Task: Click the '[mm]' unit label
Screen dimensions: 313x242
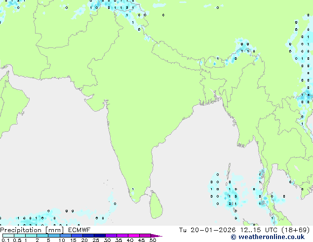Action: (x=55, y=230)
